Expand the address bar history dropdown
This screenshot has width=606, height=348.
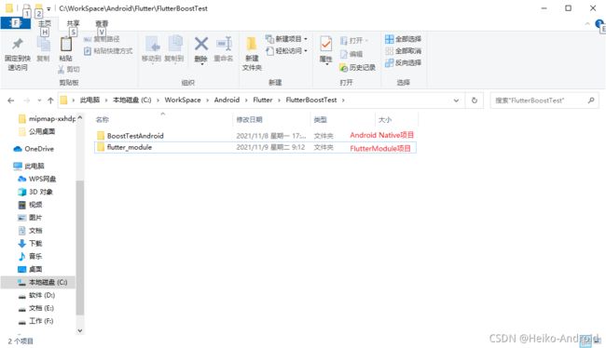456,100
